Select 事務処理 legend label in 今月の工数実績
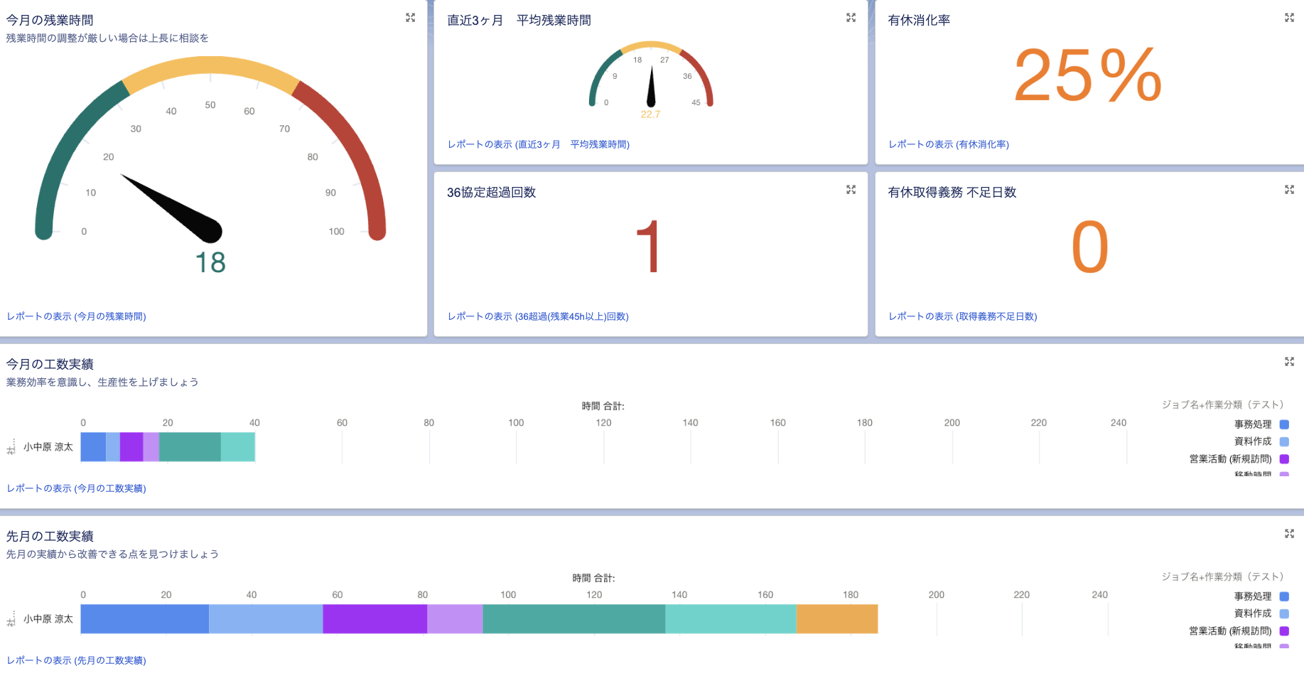Image resolution: width=1304 pixels, height=676 pixels. point(1253,424)
